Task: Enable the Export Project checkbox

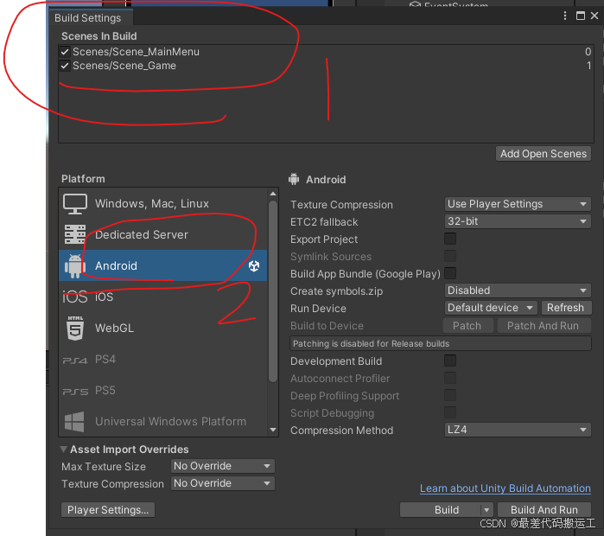Action: click(450, 239)
